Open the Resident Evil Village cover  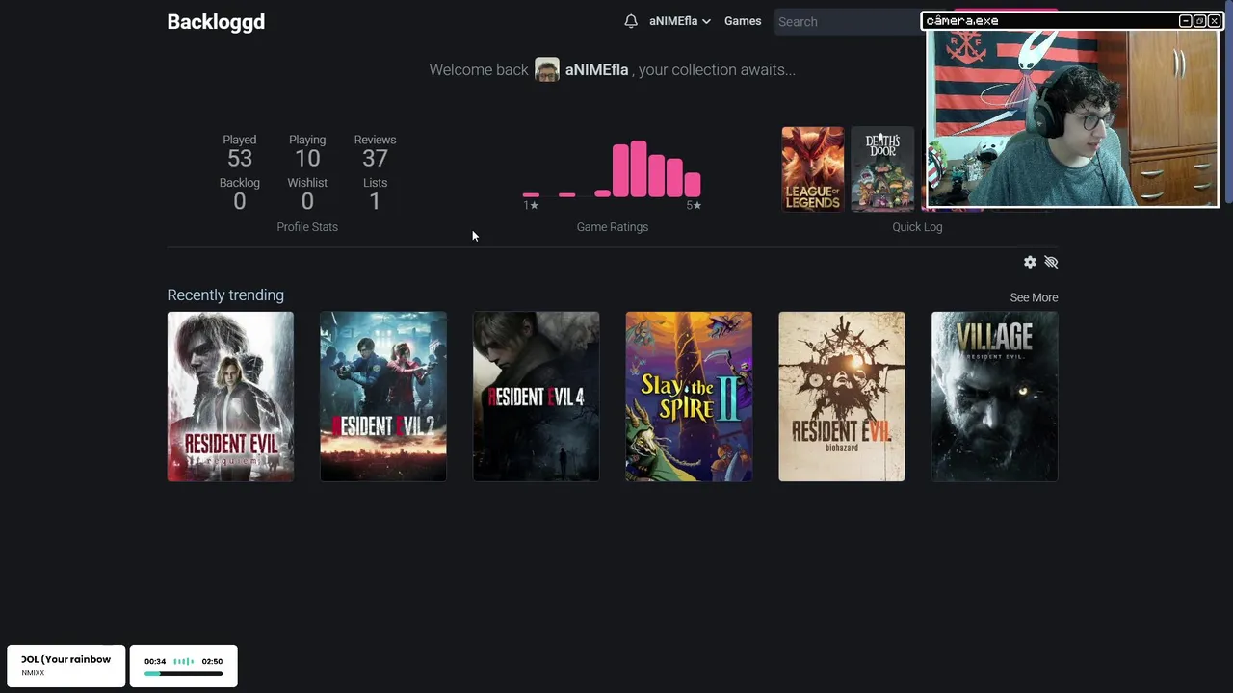pos(994,397)
